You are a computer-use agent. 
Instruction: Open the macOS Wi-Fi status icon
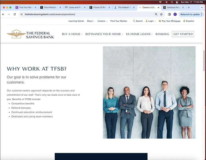tap(160, 2)
